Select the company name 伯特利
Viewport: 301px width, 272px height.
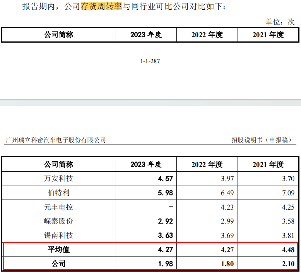pyautogui.click(x=58, y=193)
